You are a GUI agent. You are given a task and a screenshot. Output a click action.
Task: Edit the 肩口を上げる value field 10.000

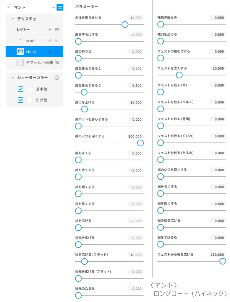tap(135, 103)
